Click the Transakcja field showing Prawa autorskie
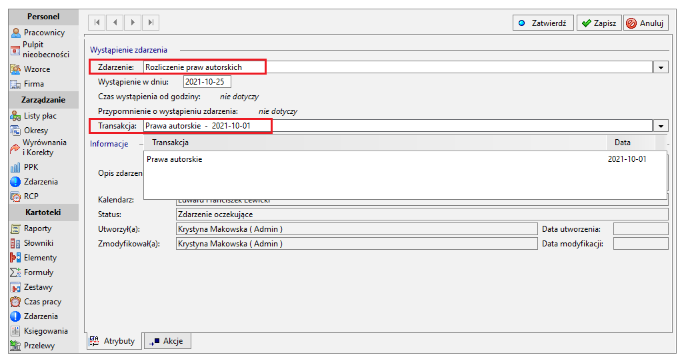The image size is (684, 363). 398,126
